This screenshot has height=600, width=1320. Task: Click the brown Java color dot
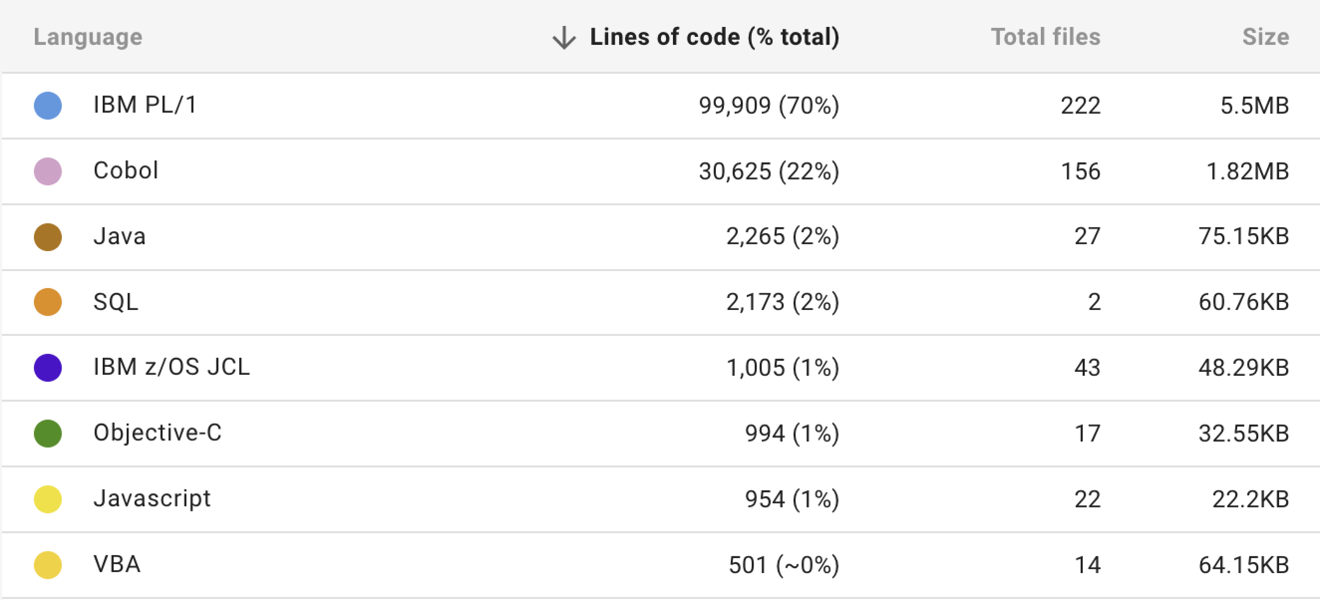click(48, 237)
